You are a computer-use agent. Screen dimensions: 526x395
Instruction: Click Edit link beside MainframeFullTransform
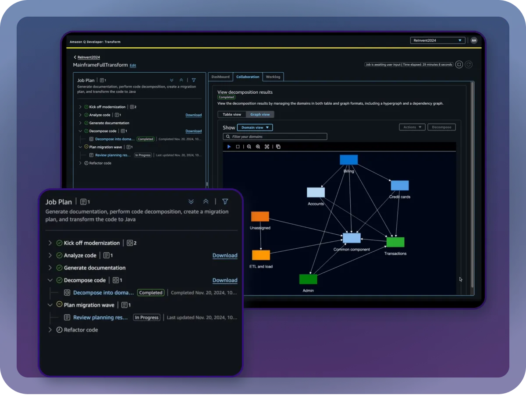coord(133,66)
